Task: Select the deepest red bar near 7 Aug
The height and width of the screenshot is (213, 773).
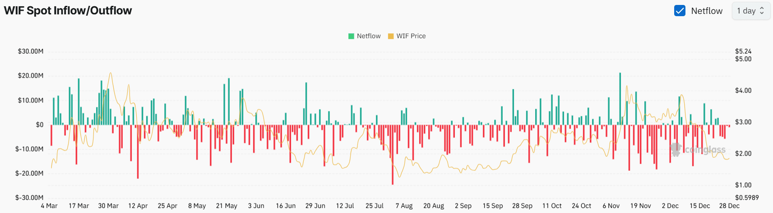Action: pos(393,155)
